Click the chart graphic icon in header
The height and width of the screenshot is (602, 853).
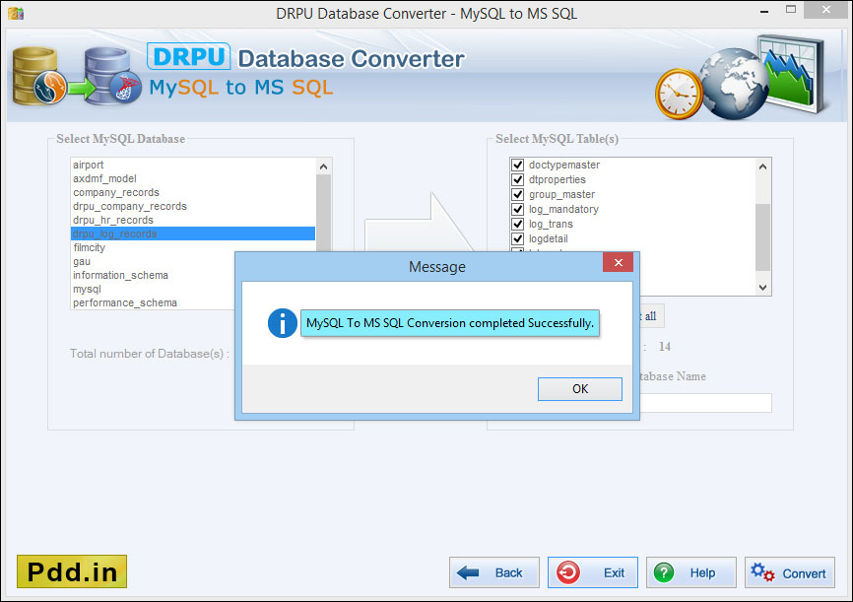[x=792, y=72]
